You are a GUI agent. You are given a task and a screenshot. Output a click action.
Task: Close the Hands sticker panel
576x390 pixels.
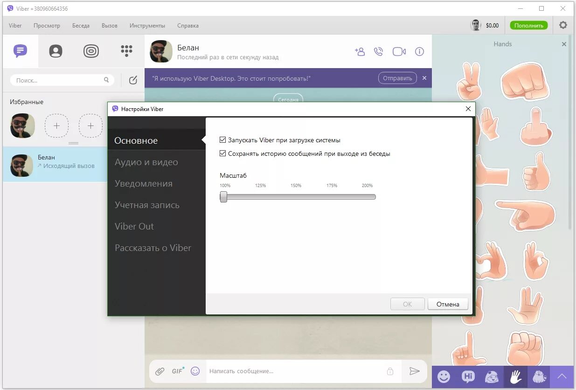point(564,44)
